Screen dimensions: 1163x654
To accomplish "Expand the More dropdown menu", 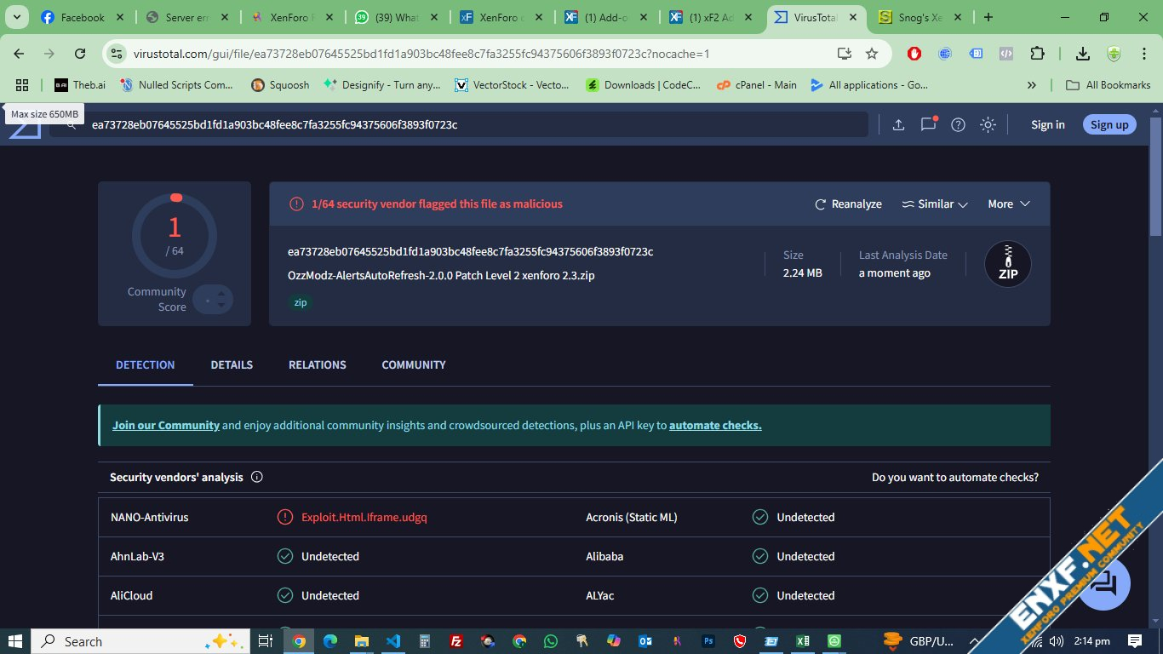I will (1009, 204).
